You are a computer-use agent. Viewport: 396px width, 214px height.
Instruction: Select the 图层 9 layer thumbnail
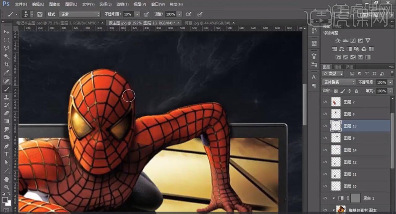[x=336, y=138]
